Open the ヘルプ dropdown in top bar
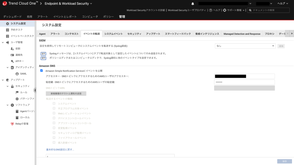The width and height of the screenshot is (294, 165). pos(283,3)
